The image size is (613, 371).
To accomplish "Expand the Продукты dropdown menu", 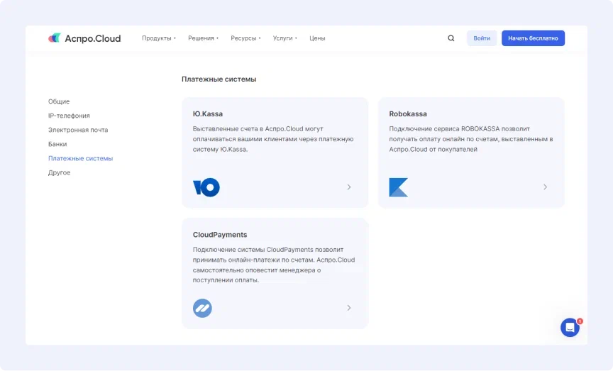I will click(x=159, y=38).
